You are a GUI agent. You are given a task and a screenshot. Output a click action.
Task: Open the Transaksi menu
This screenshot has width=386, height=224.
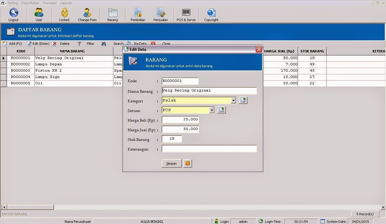point(49,3)
